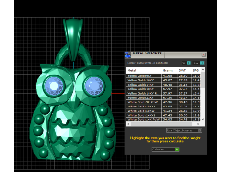Screen dimensions: 230x172
Task: Click the green play arrow on Calculate
Action: (177, 150)
